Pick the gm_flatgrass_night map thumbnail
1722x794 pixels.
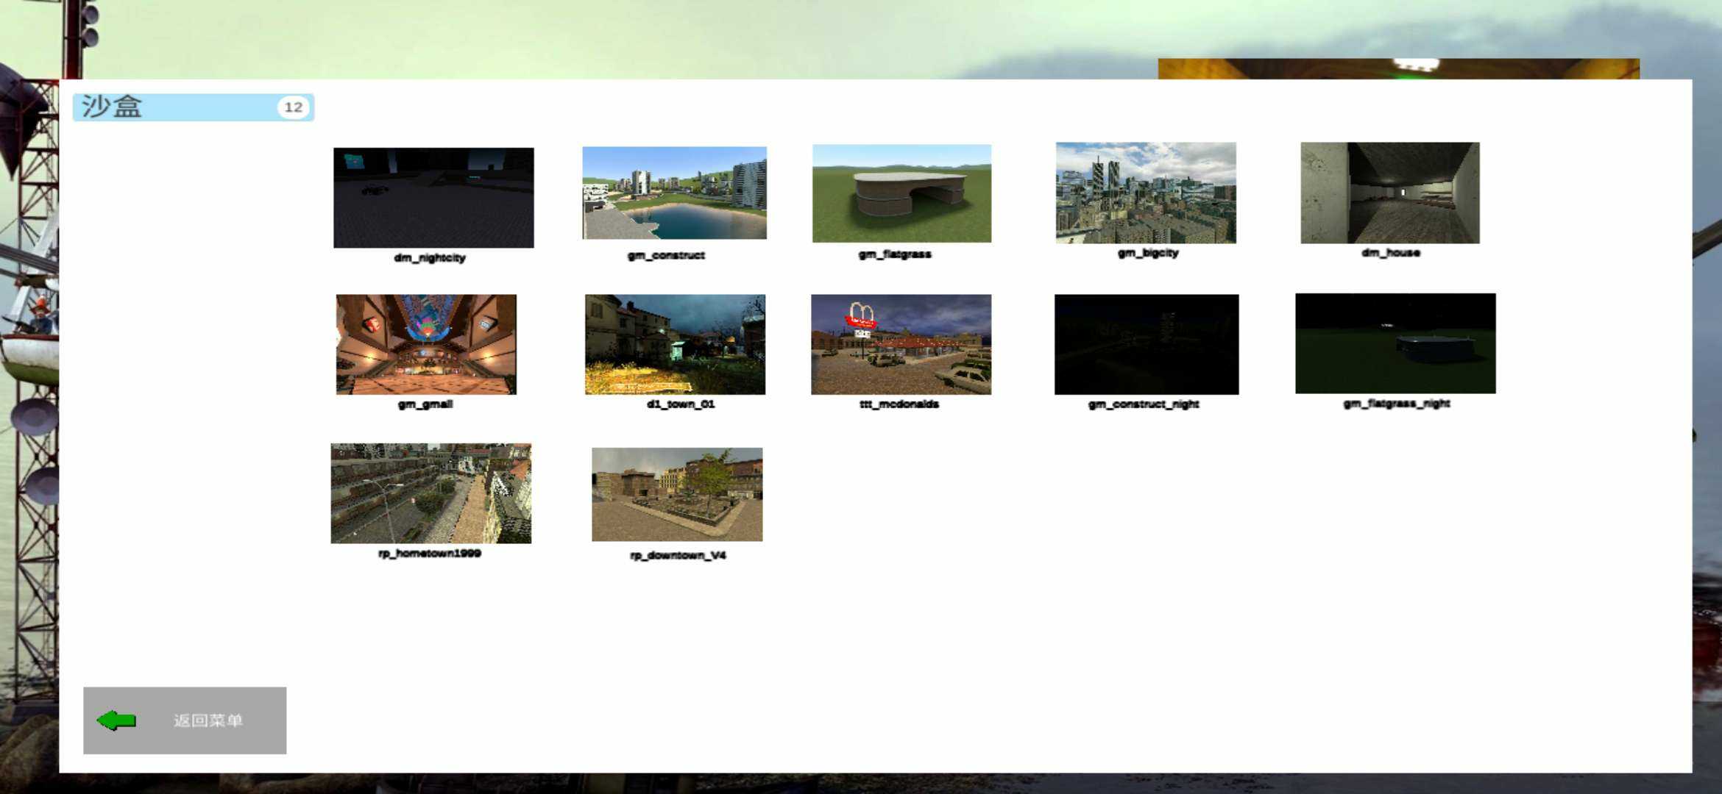1395,343
